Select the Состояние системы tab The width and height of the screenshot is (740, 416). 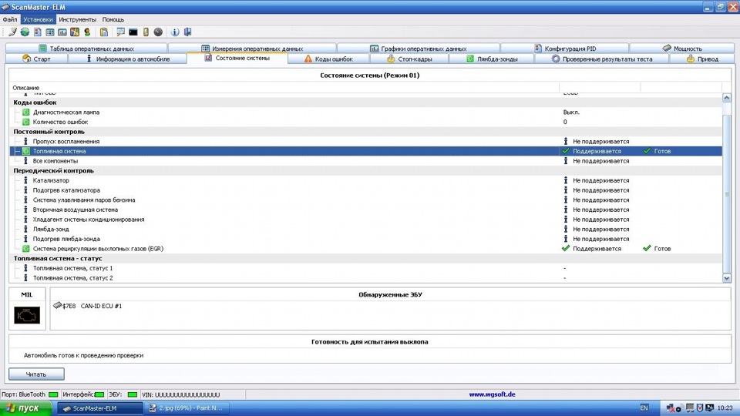pyautogui.click(x=237, y=58)
